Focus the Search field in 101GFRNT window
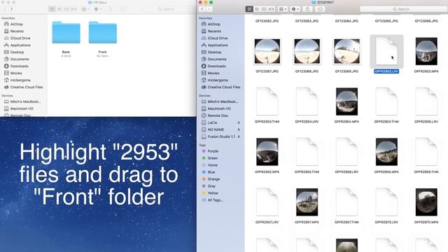Screen dimensions: 448x252 403,9
